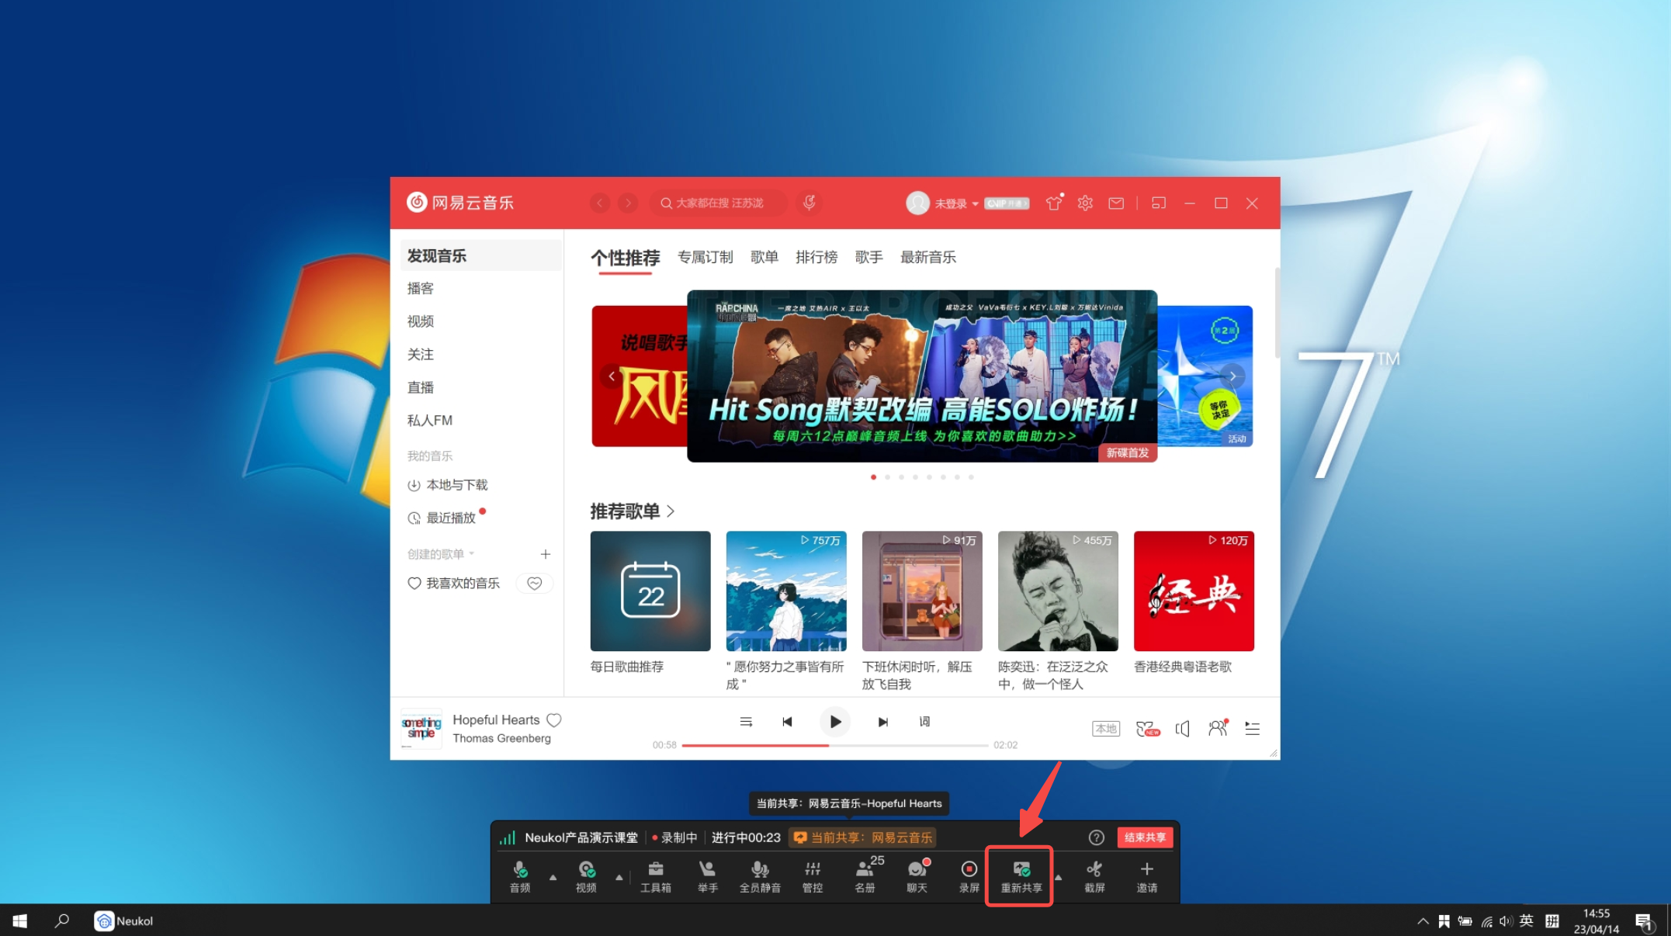Collapse the 创建的歌单 section
The image size is (1671, 936).
[x=441, y=554]
